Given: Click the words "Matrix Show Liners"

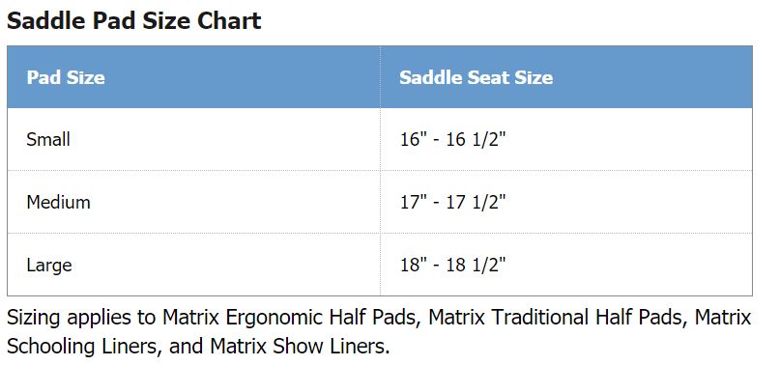Looking at the screenshot, I should coord(300,346).
